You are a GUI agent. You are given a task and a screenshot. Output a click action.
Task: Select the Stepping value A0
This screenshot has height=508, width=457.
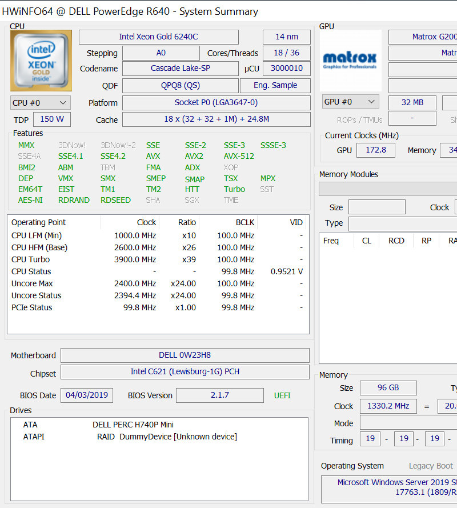click(161, 53)
